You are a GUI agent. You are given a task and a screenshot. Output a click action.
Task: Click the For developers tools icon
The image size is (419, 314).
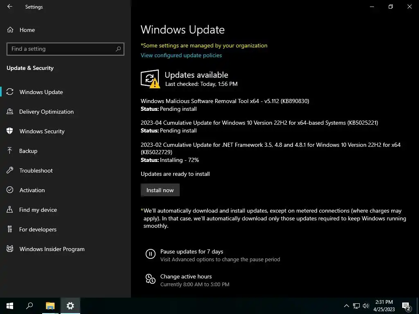tap(10, 229)
